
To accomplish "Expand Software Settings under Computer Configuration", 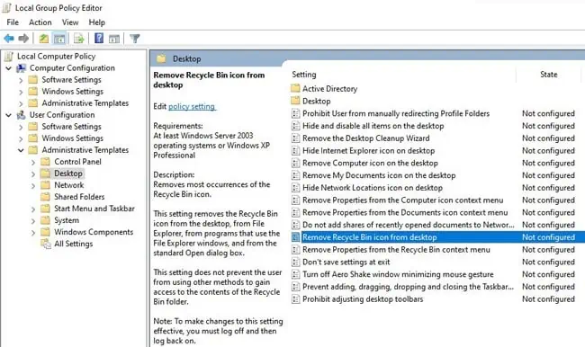I will tap(21, 80).
